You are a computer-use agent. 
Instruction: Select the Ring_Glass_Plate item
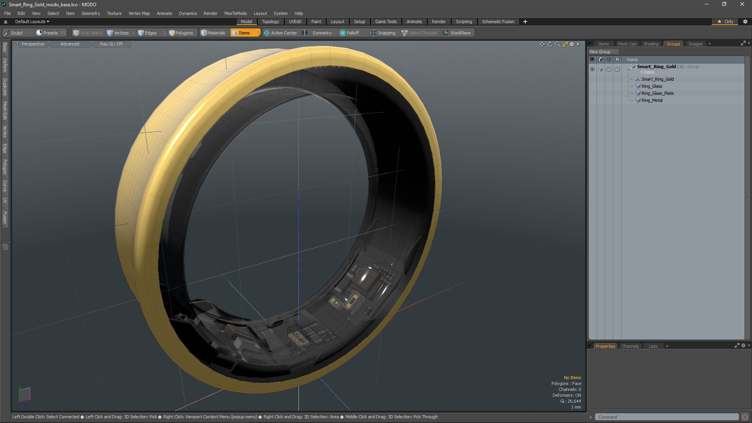(657, 93)
